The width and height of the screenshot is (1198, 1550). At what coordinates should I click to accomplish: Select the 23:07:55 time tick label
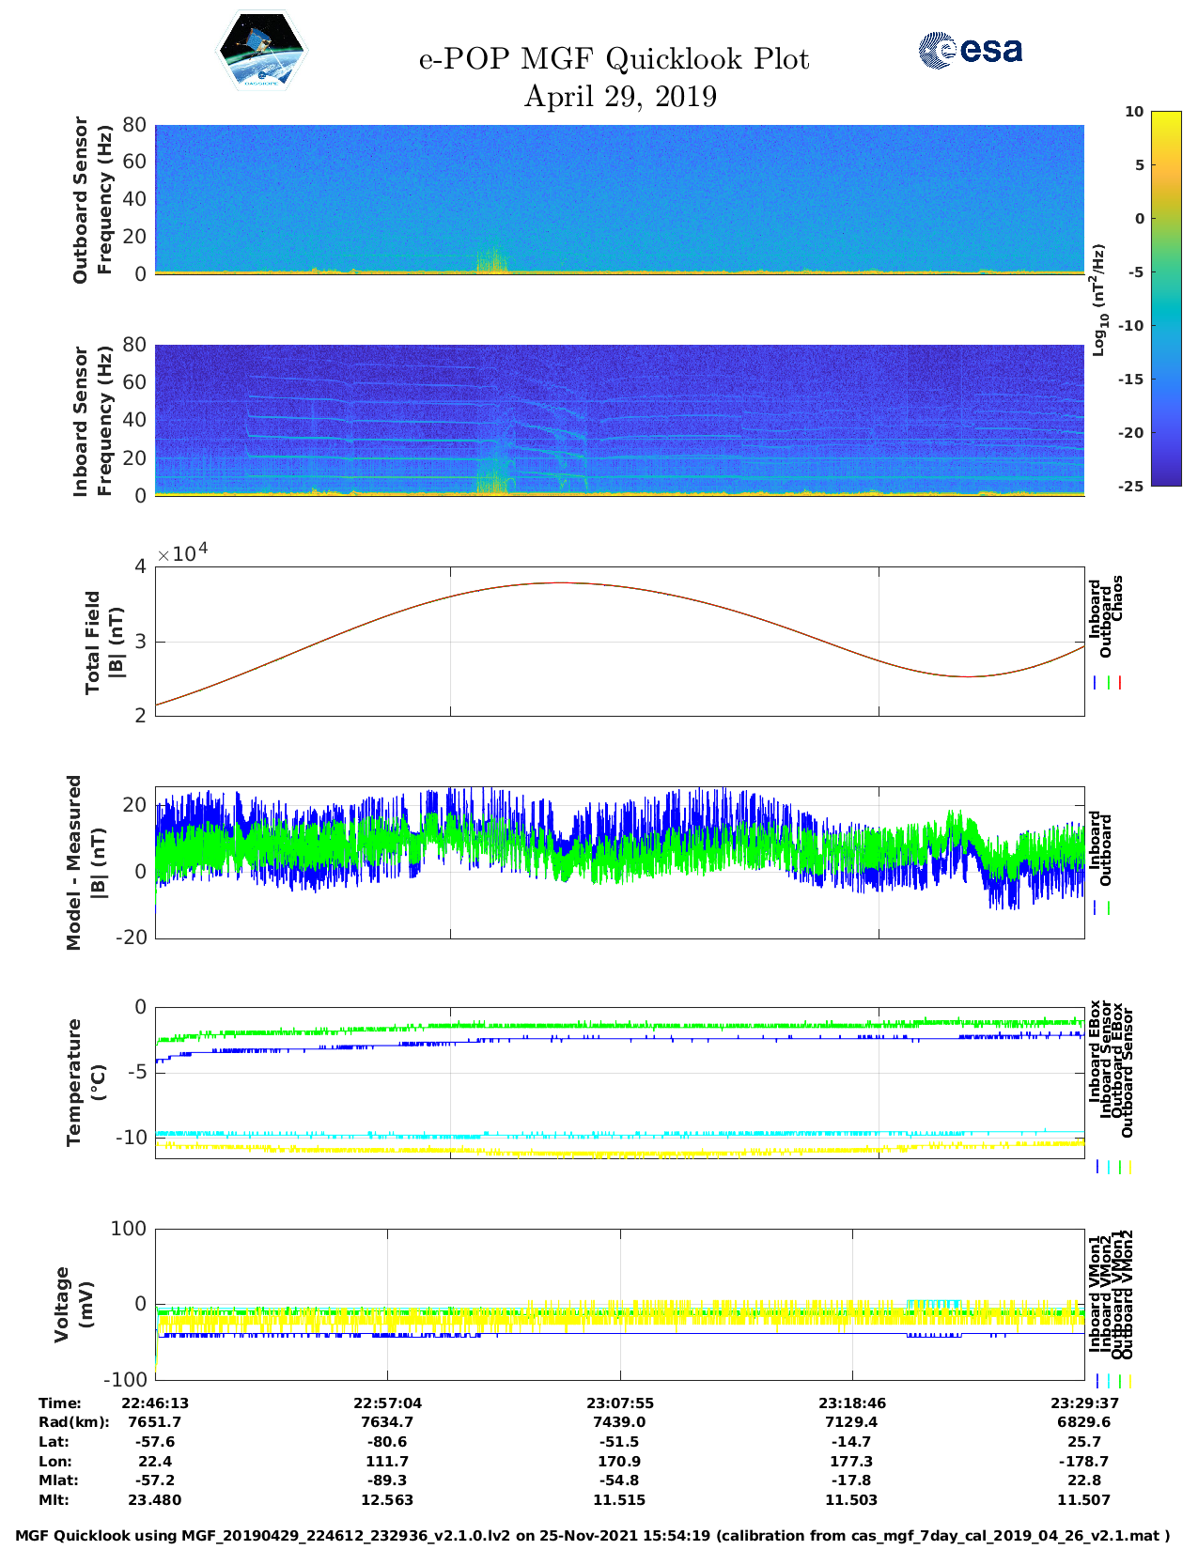(620, 1403)
